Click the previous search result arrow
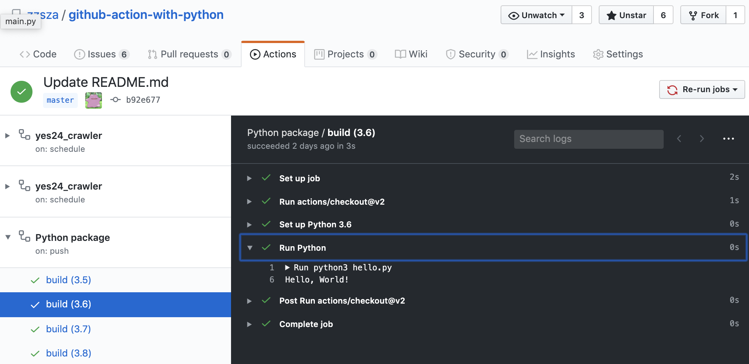The width and height of the screenshot is (749, 364). 679,139
